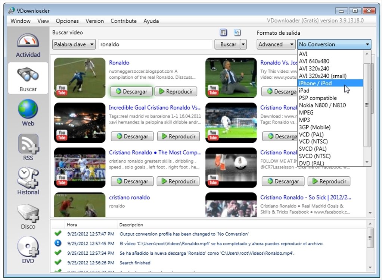Choose MPEG format option
Viewport: 382px width, 280px height.
click(x=330, y=112)
